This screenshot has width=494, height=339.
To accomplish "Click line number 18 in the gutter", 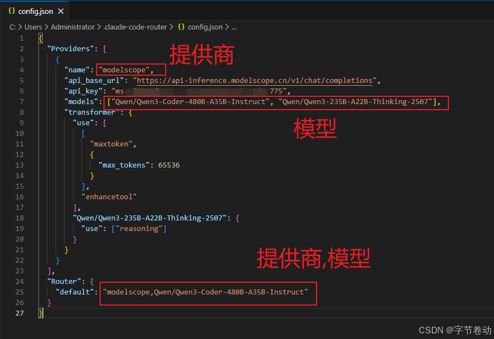I will coord(19,218).
